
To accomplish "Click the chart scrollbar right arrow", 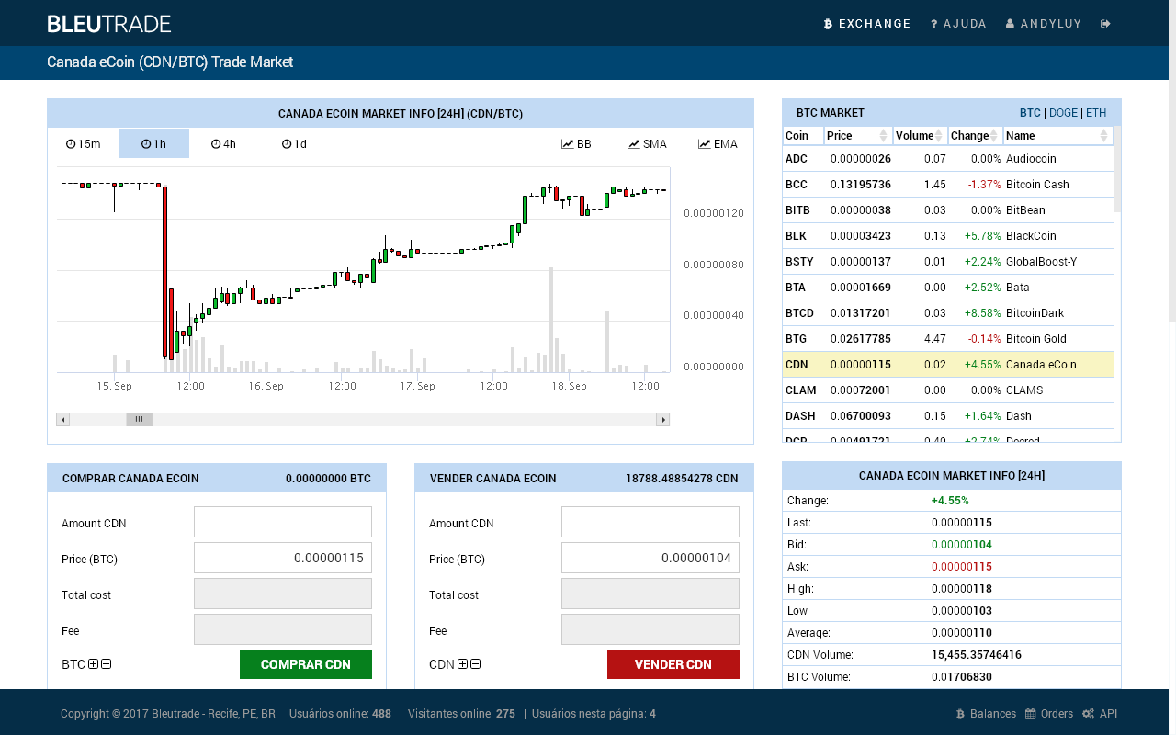I will click(662, 420).
